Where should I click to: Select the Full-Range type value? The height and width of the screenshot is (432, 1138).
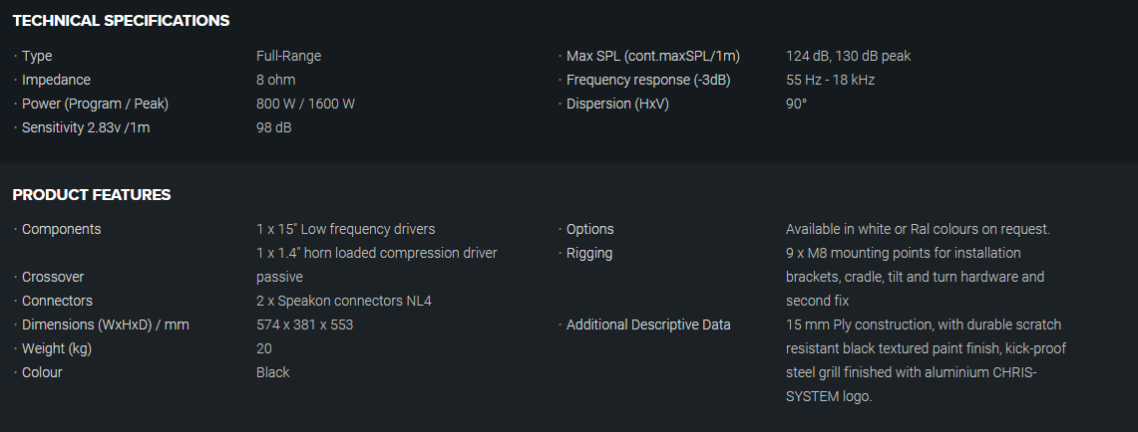coord(288,56)
